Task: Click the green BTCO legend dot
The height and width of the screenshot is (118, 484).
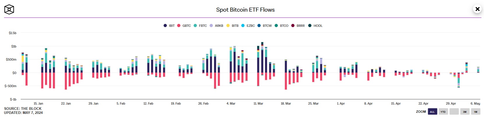Action: pos(276,26)
